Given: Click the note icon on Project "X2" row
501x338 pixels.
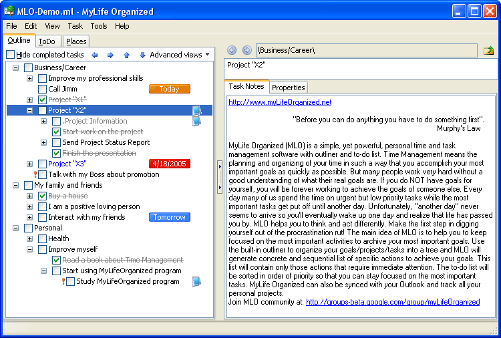Looking at the screenshot, I should click(x=197, y=110).
